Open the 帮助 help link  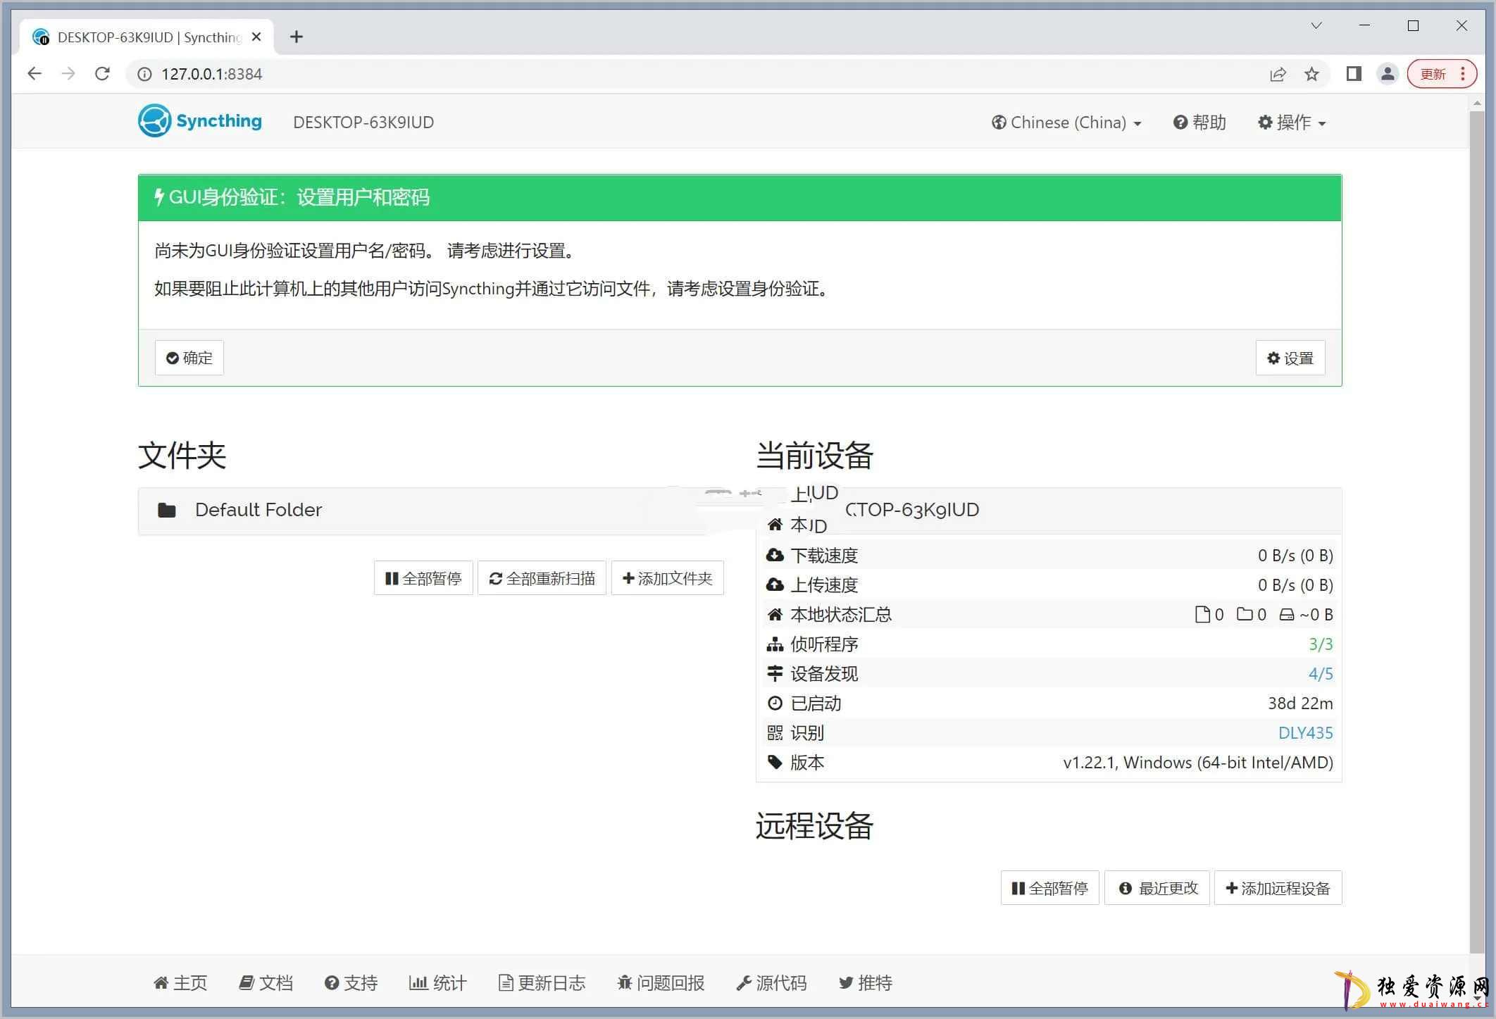1199,123
